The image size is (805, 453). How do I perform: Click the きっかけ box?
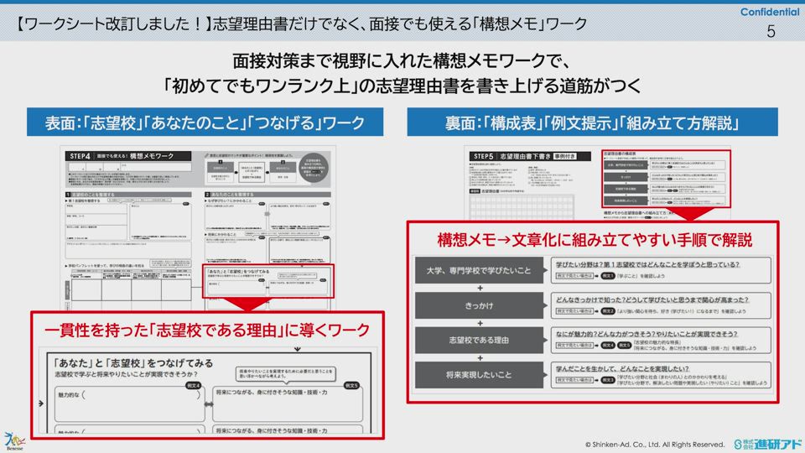479,305
